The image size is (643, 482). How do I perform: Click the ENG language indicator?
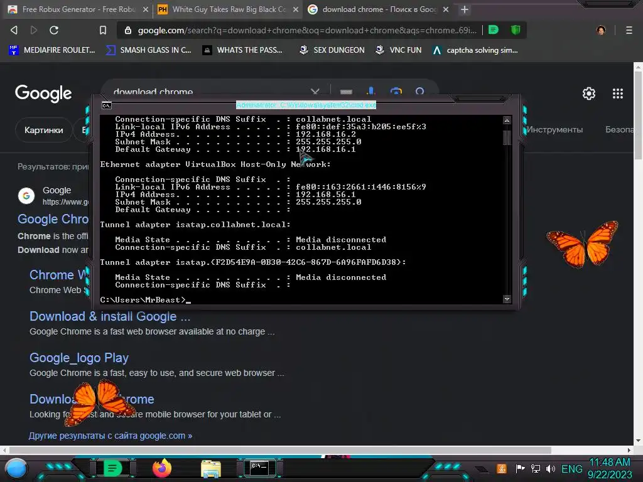point(571,469)
